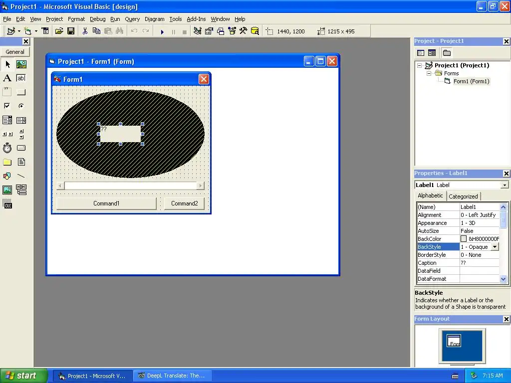Select the PictureBox tool in the toolbox
Screen dimensions: 511x383
point(21,64)
